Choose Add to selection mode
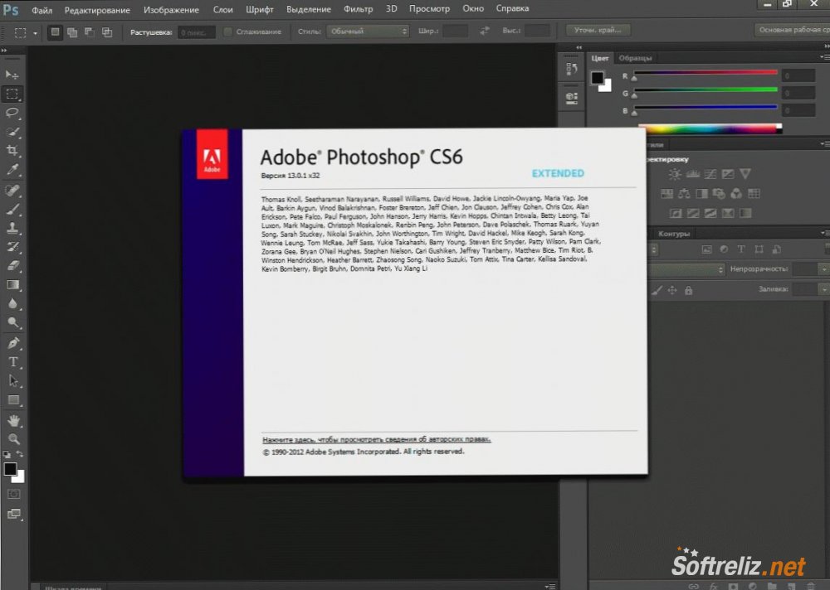Image resolution: width=830 pixels, height=590 pixels. 72,32
